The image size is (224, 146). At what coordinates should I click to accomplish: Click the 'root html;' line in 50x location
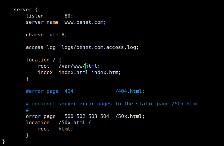(56, 129)
